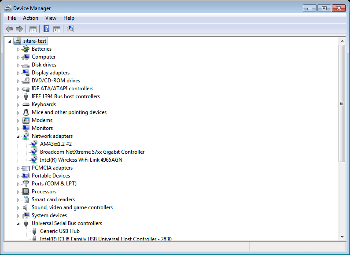Click the scrollbar down arrow
The width and height of the screenshot is (350, 255).
coord(342,237)
